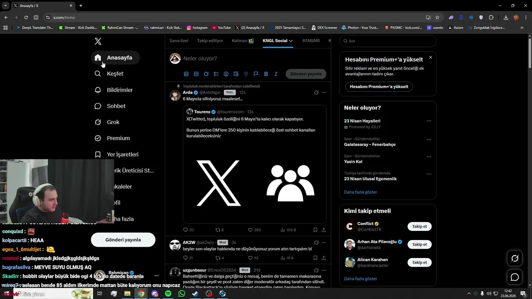
Task: Repost Arda's post with 6 reposts
Action: tap(219, 230)
